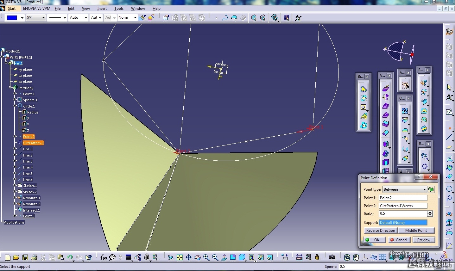The image size is (455, 271).
Task: Click the Capture camera icon
Action: pyautogui.click(x=332, y=257)
